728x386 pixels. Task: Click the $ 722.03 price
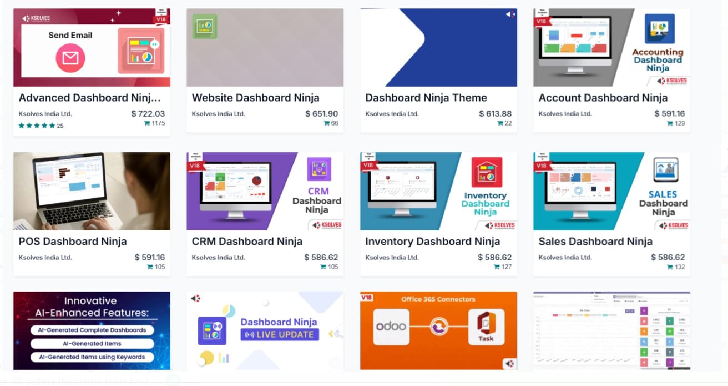(x=148, y=114)
